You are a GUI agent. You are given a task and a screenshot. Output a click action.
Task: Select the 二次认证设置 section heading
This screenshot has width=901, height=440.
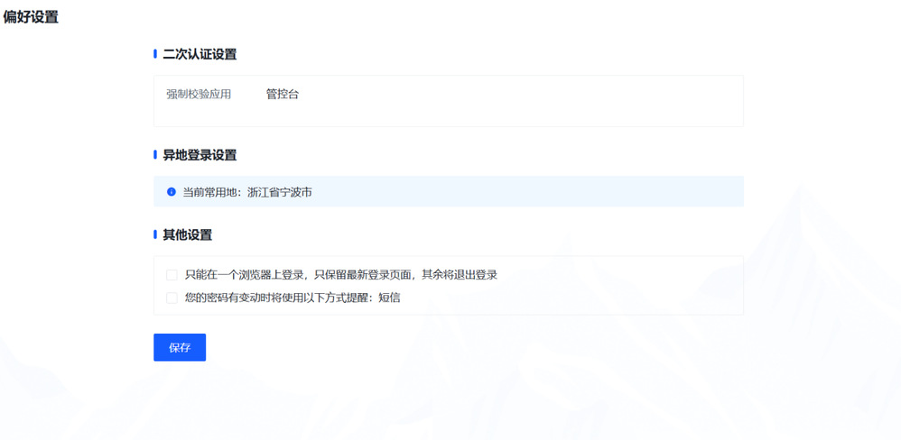200,55
